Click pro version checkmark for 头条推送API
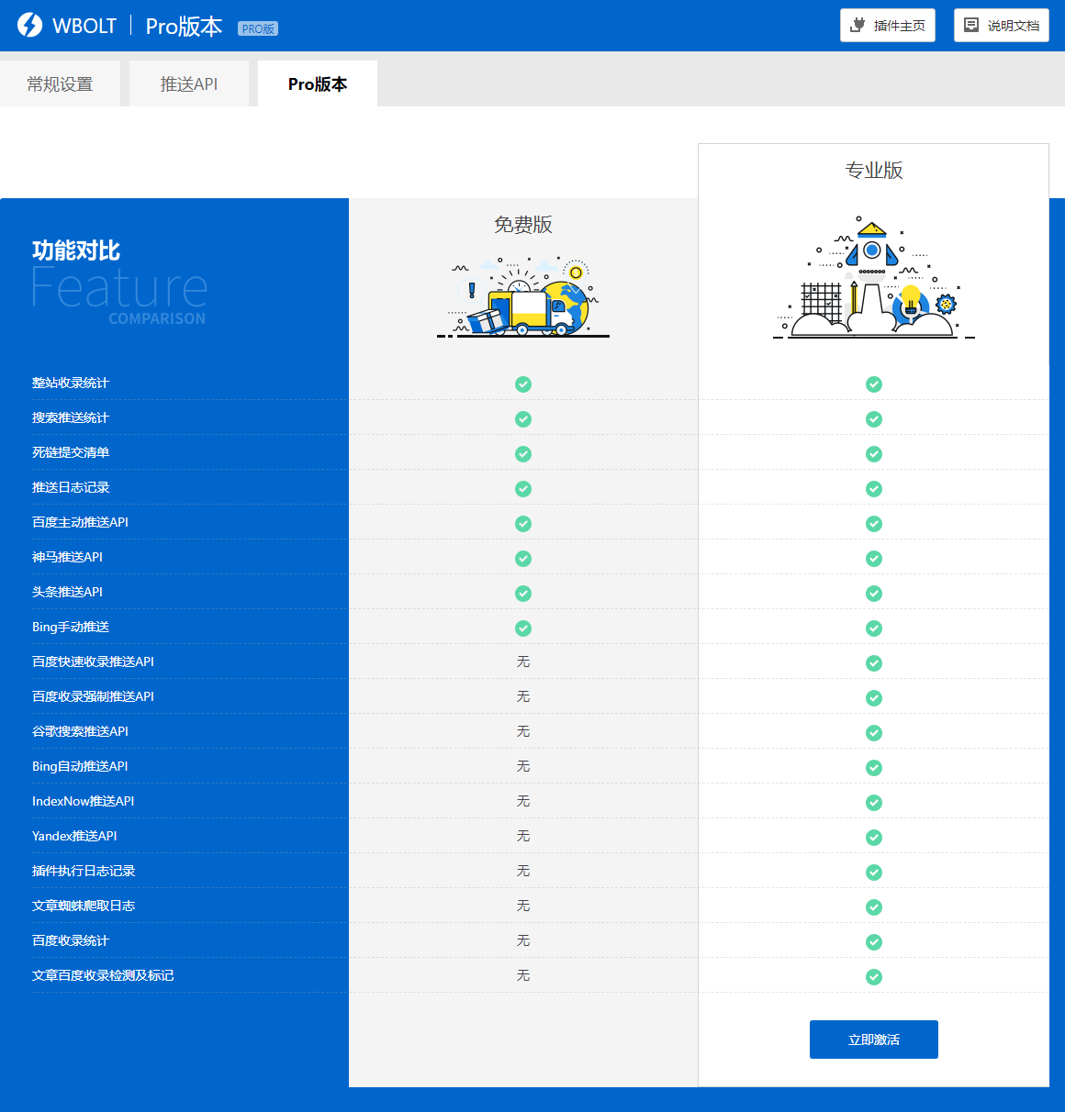 pos(874,594)
